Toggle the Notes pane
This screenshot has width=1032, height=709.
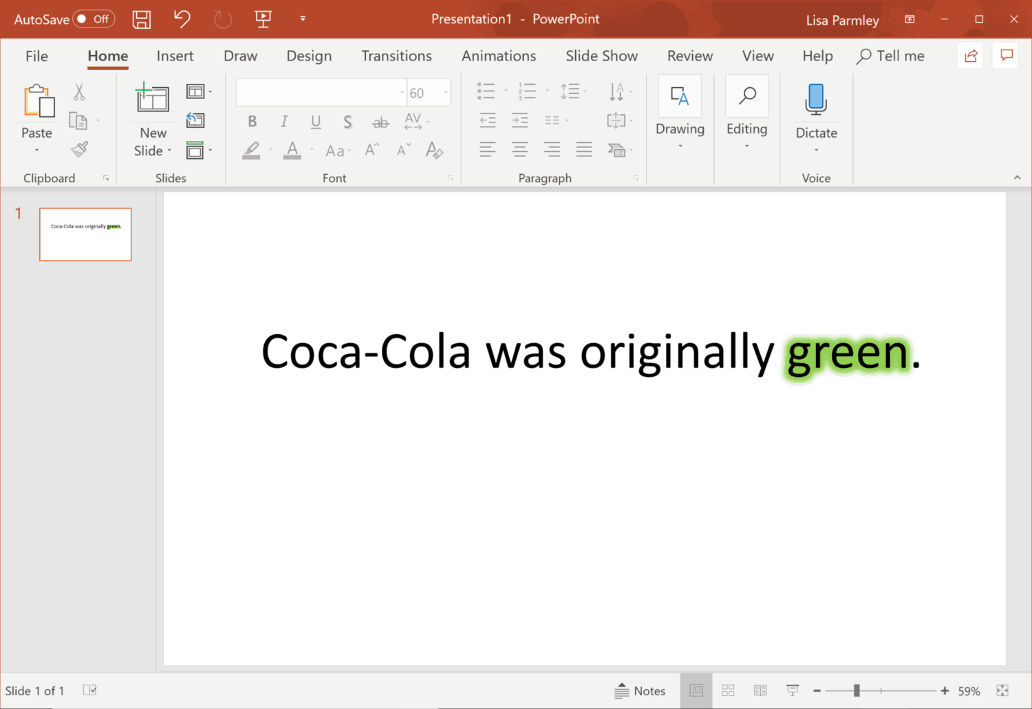[640, 691]
